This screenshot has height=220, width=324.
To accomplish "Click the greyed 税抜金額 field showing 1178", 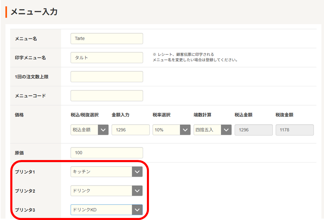I will (x=294, y=130).
